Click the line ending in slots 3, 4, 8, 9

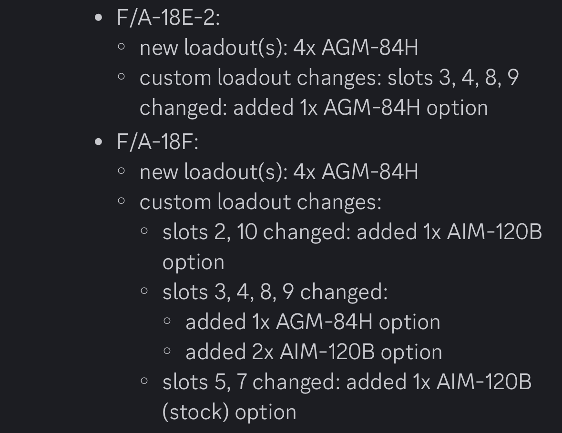coord(329,78)
